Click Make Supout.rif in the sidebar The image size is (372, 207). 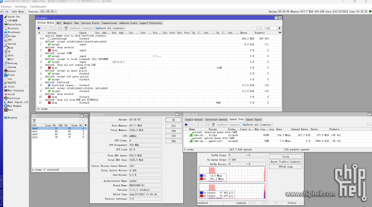(x=17, y=102)
